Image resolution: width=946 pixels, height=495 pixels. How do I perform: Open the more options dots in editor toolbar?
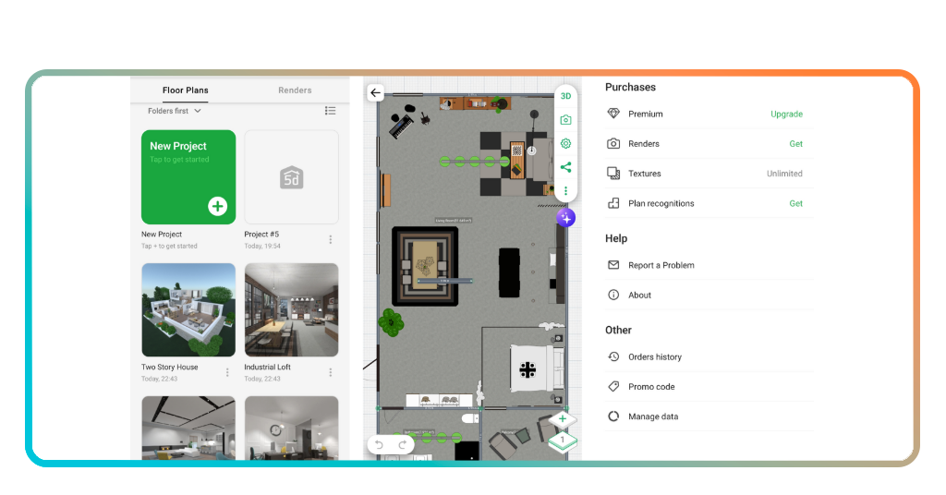pyautogui.click(x=565, y=190)
